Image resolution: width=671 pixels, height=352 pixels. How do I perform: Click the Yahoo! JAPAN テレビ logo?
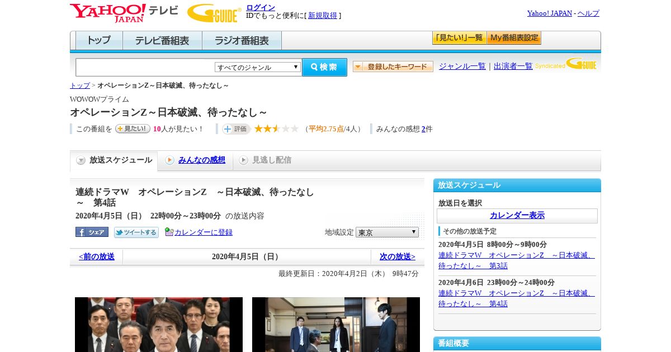[124, 13]
